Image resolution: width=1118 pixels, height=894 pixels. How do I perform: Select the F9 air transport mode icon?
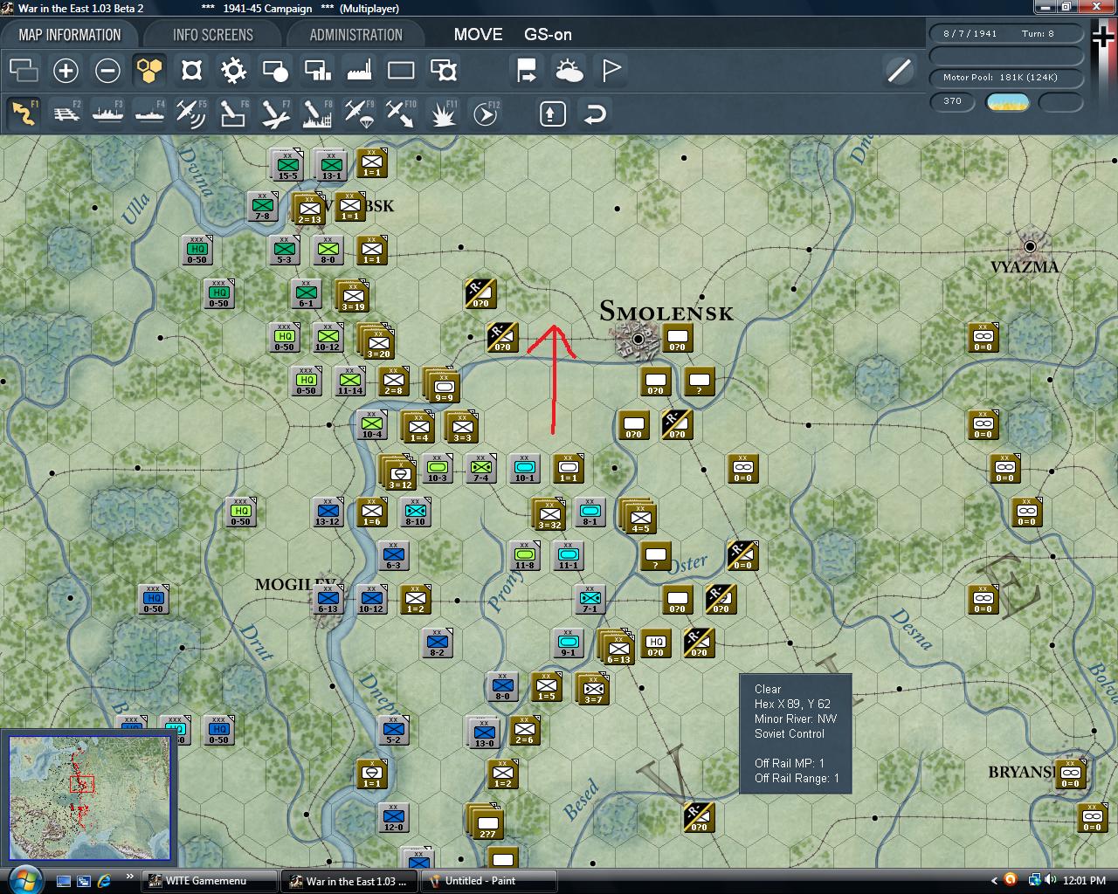[x=359, y=113]
